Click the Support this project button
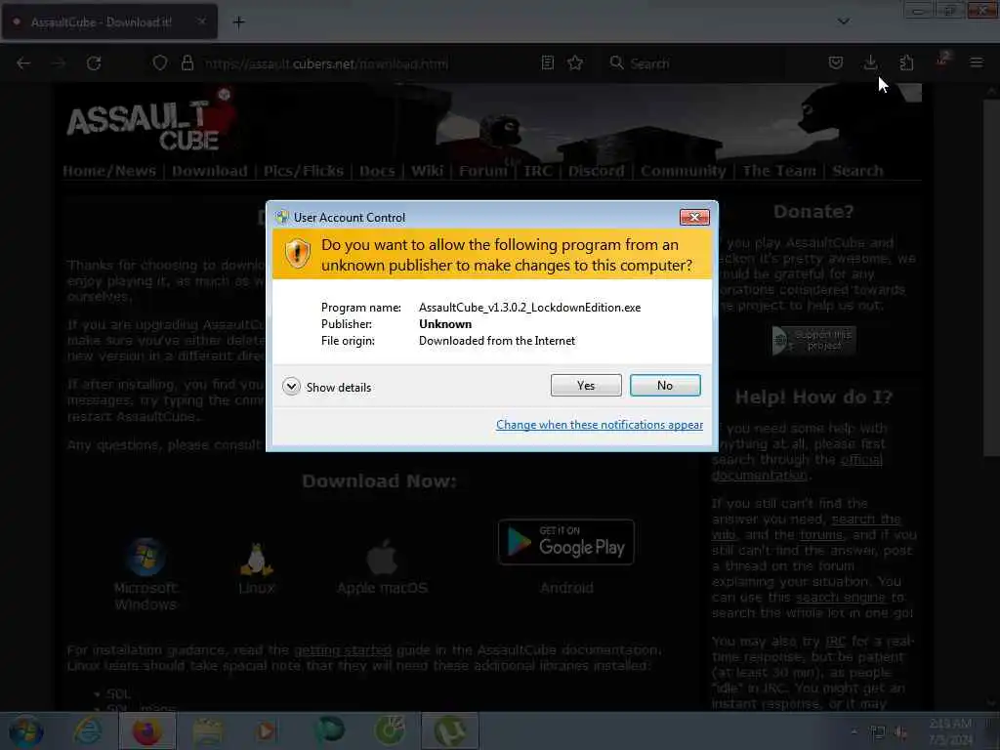The width and height of the screenshot is (1000, 750). coord(813,341)
